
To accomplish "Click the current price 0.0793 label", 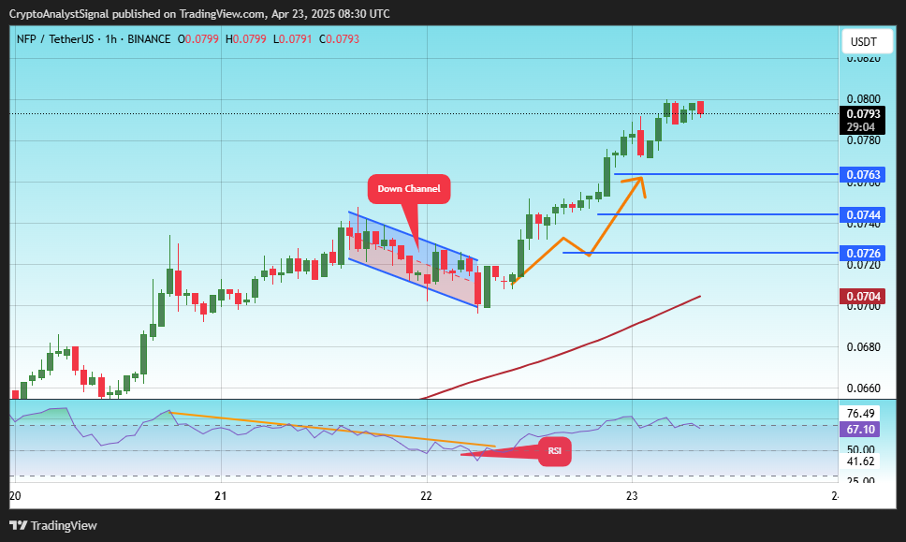I will pyautogui.click(x=863, y=114).
